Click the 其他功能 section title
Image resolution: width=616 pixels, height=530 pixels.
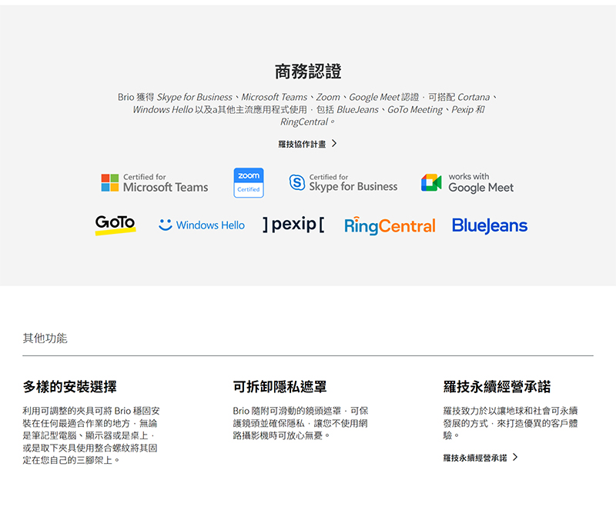[x=45, y=338]
